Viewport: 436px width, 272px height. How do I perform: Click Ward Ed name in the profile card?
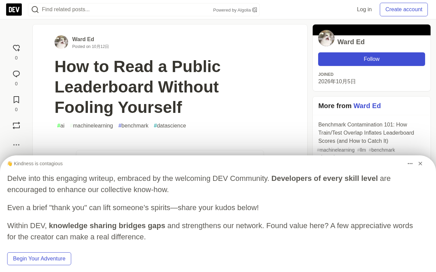(351, 42)
